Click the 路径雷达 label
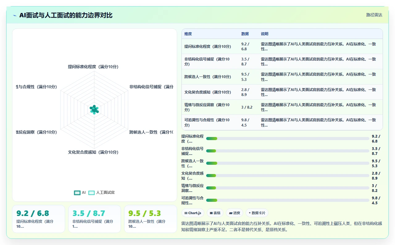The image size is (395, 245). [x=374, y=15]
